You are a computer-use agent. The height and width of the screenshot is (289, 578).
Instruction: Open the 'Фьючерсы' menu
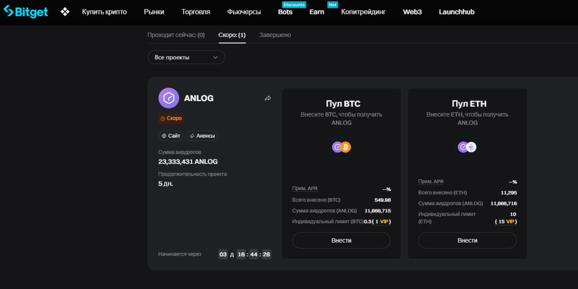[244, 12]
